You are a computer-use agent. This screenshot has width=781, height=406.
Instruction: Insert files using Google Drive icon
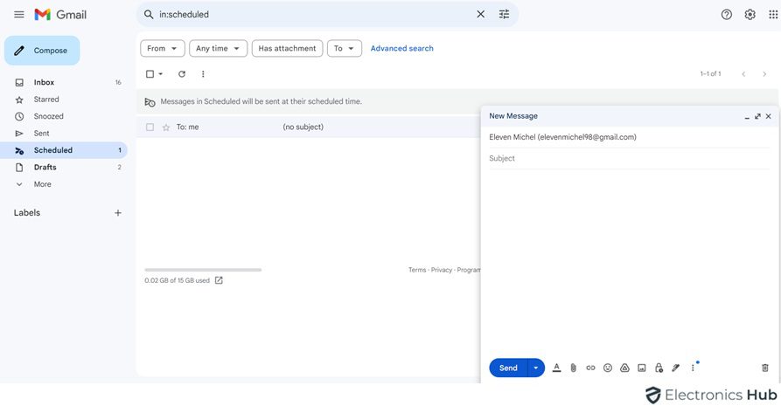pos(624,368)
